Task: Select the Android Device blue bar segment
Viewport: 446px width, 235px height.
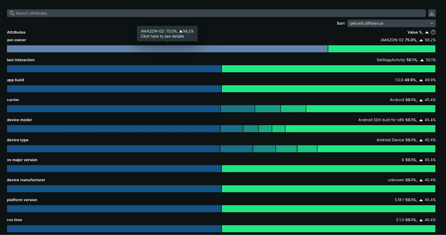Action: pyautogui.click(x=113, y=149)
